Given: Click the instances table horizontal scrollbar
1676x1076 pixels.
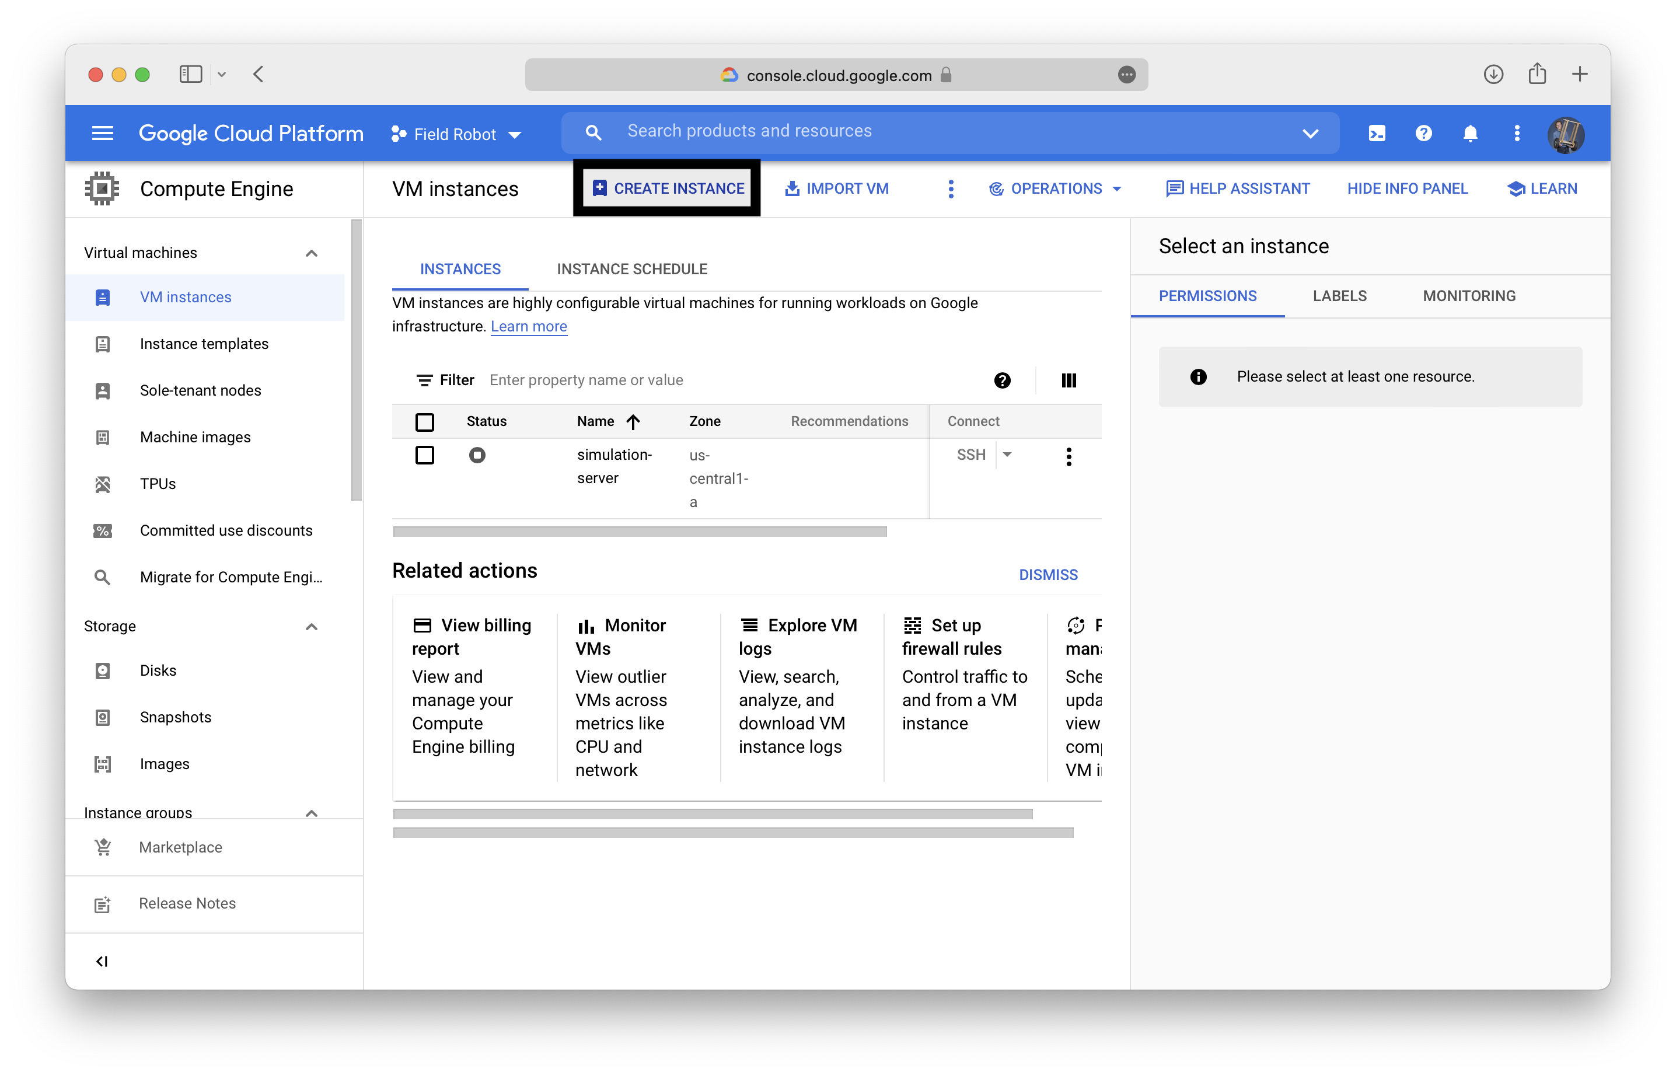Looking at the screenshot, I should tap(639, 531).
